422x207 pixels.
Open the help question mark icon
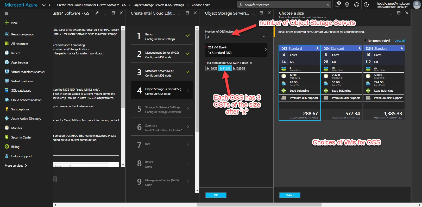coord(366,5)
